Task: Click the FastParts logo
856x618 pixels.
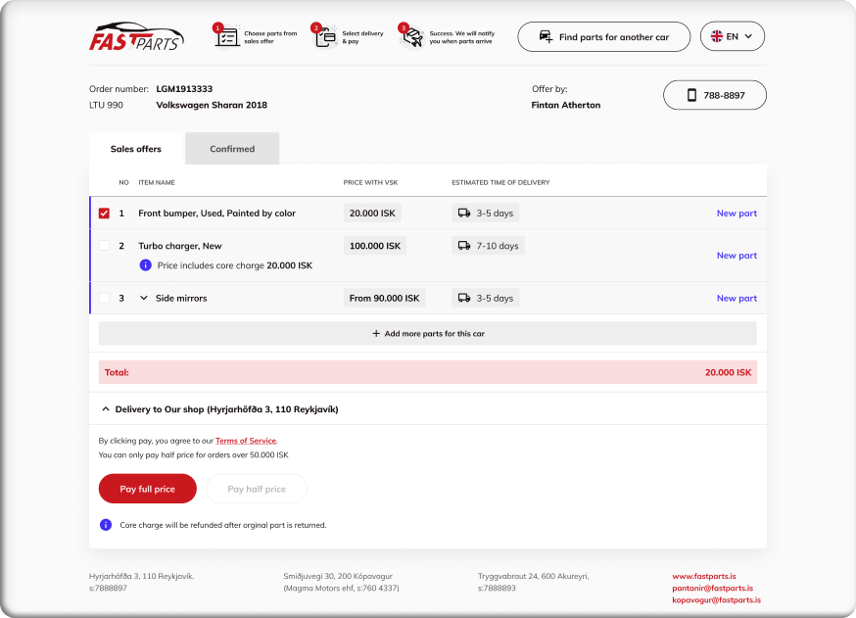Action: (x=136, y=37)
